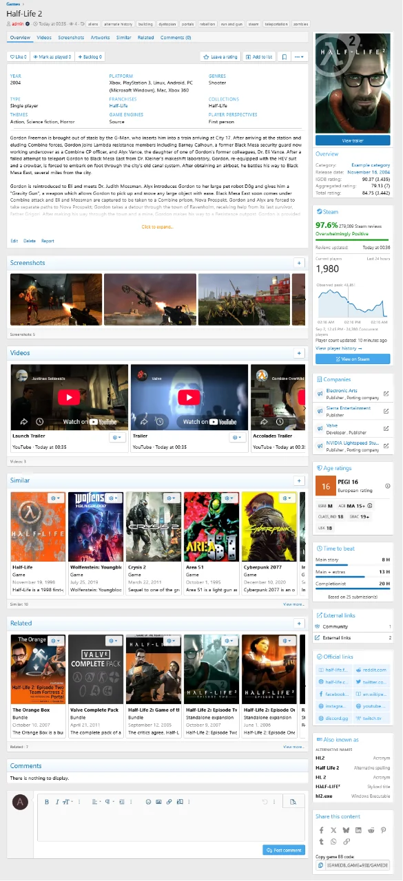This screenshot has height=881, width=403.
Task: Click the Edit link below the description
Action: (14, 241)
